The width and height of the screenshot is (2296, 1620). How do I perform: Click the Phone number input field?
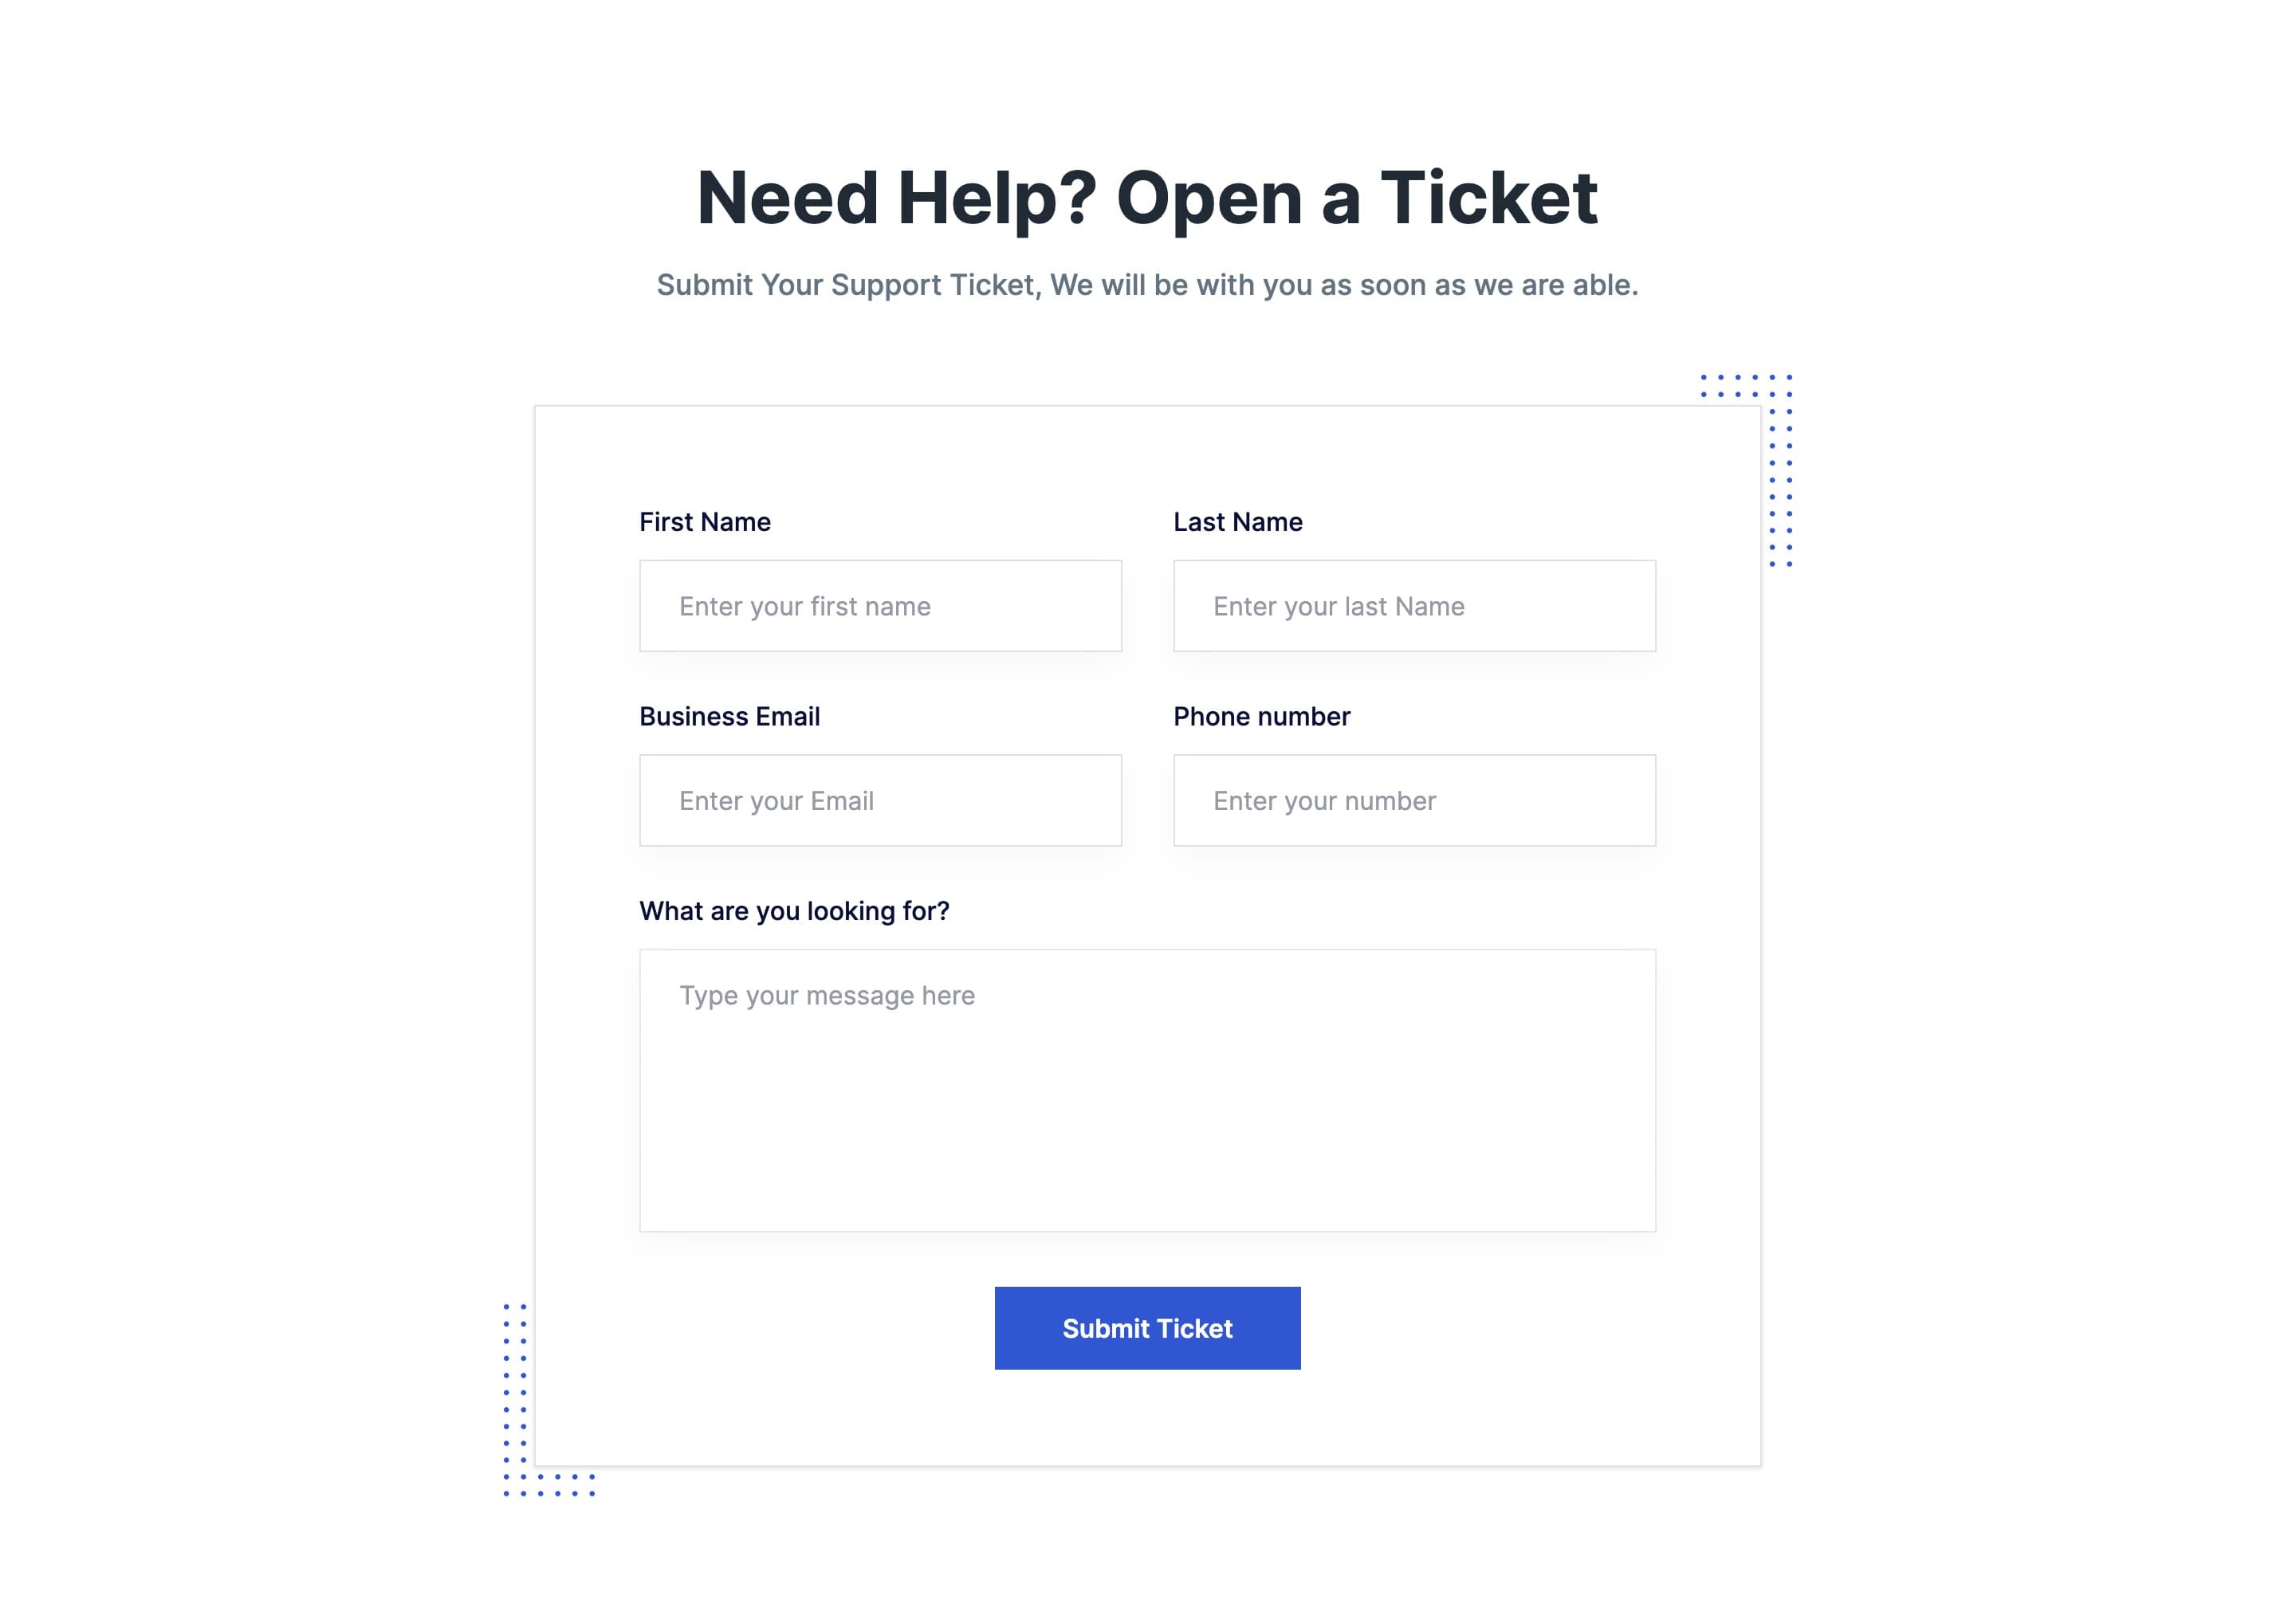click(x=1414, y=800)
